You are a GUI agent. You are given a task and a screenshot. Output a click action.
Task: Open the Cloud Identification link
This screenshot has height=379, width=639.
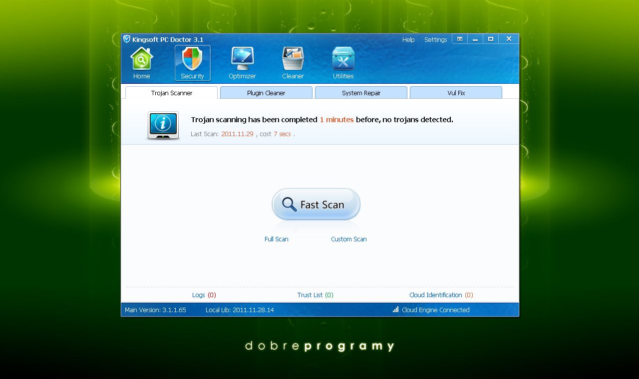441,295
